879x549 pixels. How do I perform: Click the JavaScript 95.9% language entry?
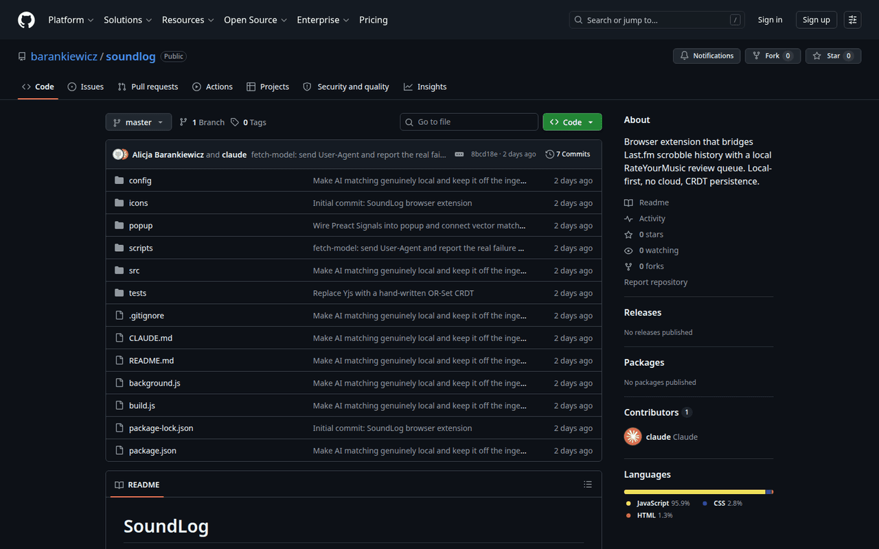pos(658,503)
